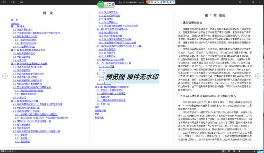The image size is (264, 153).
Task: Open the 4.6 制动距离分析 contents link
Action: 22,128
